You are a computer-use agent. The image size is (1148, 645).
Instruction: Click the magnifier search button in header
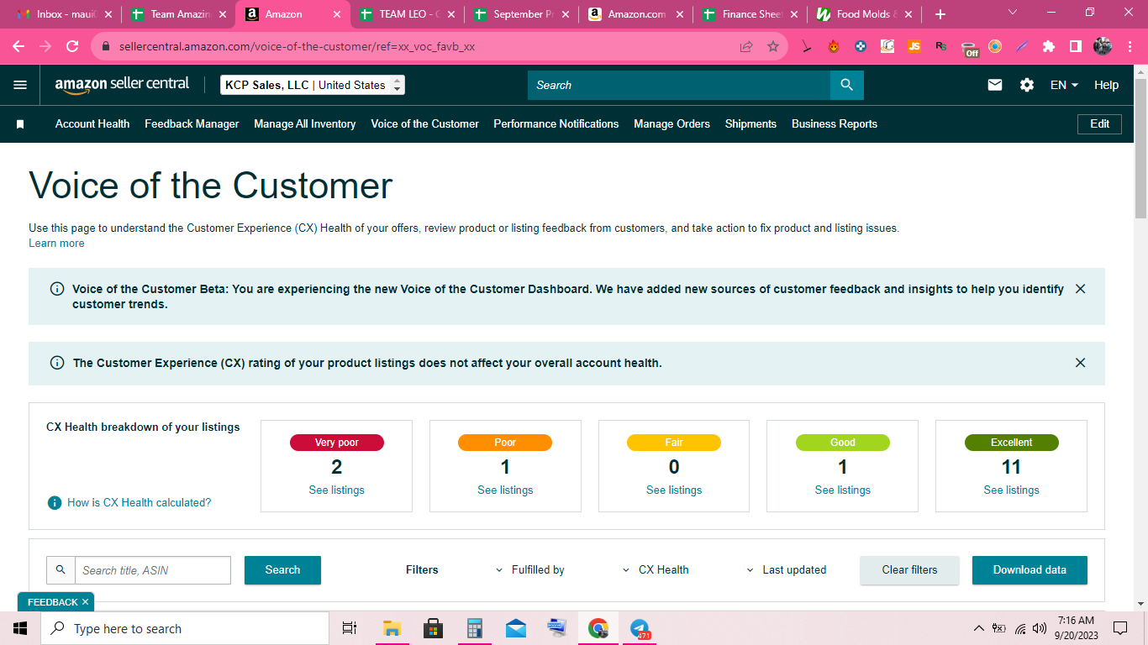tap(846, 85)
